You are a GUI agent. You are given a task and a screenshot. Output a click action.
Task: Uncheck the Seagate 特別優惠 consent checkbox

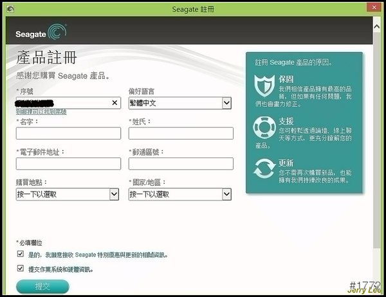pos(21,255)
